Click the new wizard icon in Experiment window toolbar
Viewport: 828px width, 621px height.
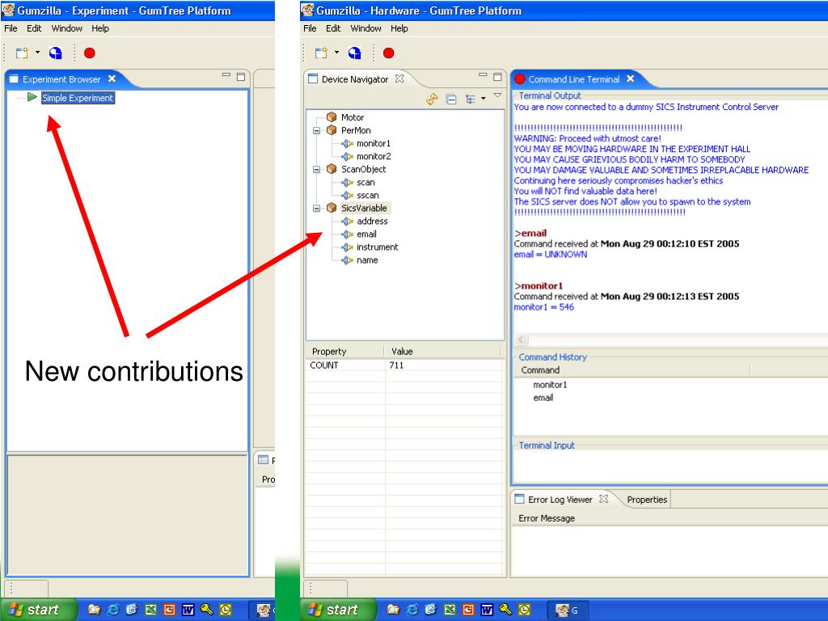click(x=22, y=53)
